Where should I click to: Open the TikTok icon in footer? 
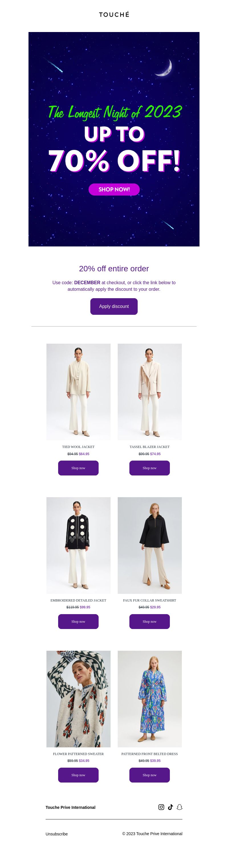(170, 807)
